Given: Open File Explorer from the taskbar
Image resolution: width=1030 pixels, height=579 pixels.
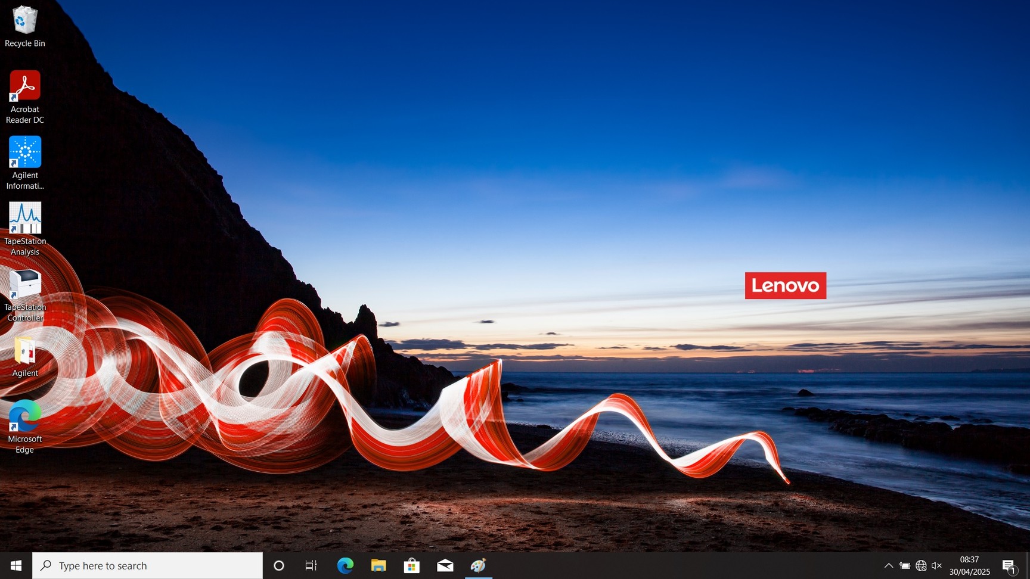Looking at the screenshot, I should (379, 565).
